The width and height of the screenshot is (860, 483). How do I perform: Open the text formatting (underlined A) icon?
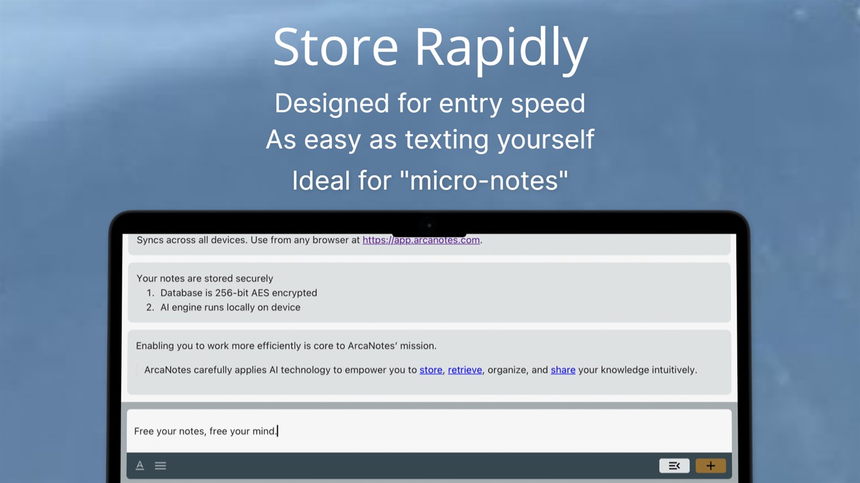click(x=140, y=466)
